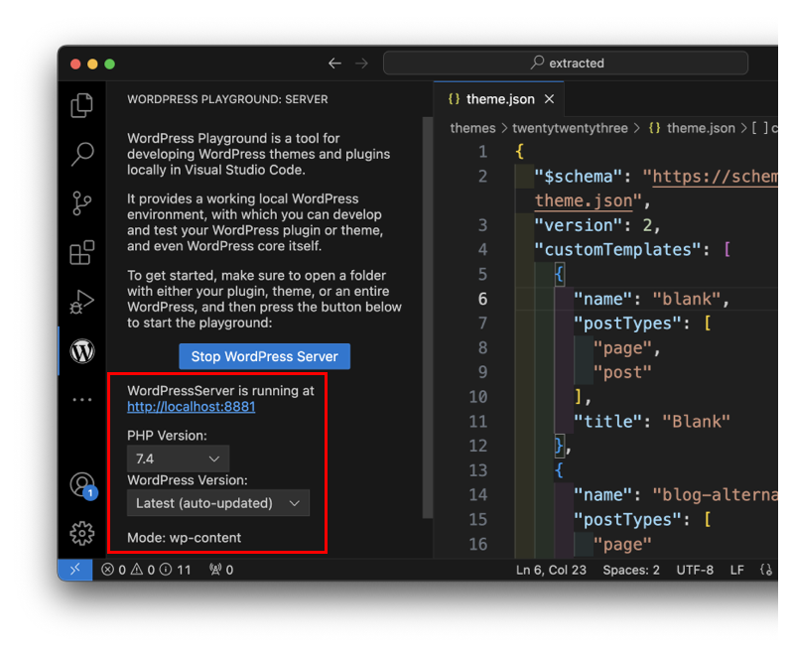Open the Extensions view icon
The image size is (794, 652).
click(x=82, y=252)
